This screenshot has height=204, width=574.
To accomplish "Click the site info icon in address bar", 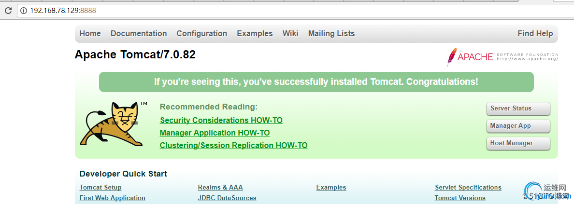I will pyautogui.click(x=24, y=11).
